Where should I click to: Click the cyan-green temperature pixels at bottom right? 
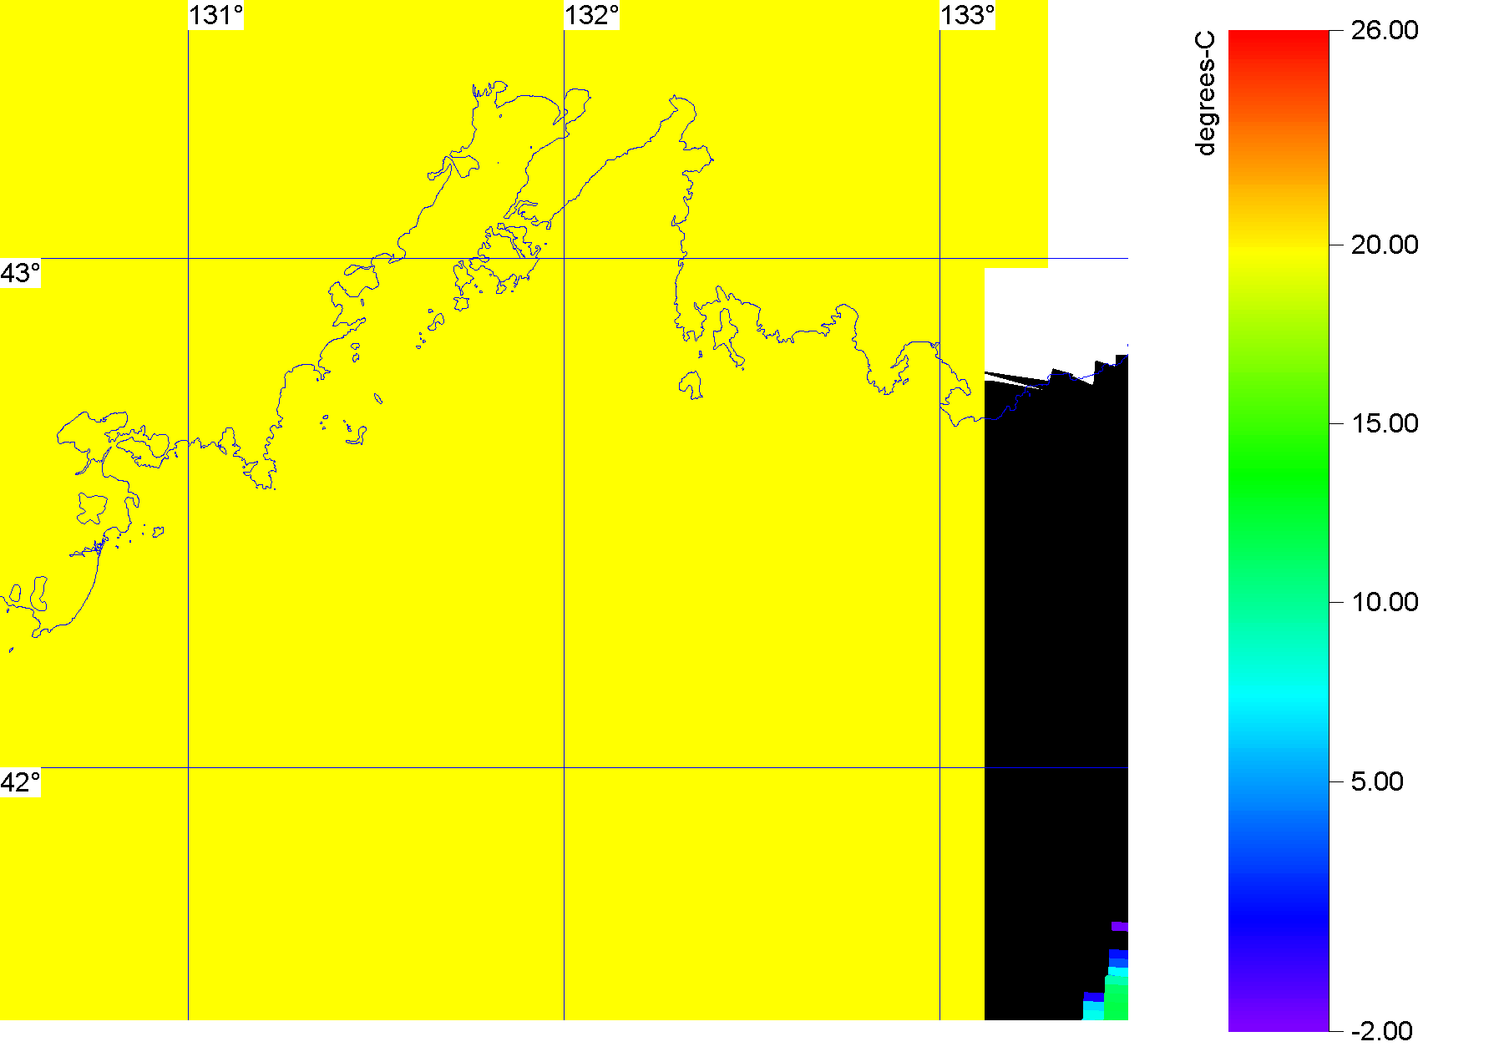(1107, 985)
